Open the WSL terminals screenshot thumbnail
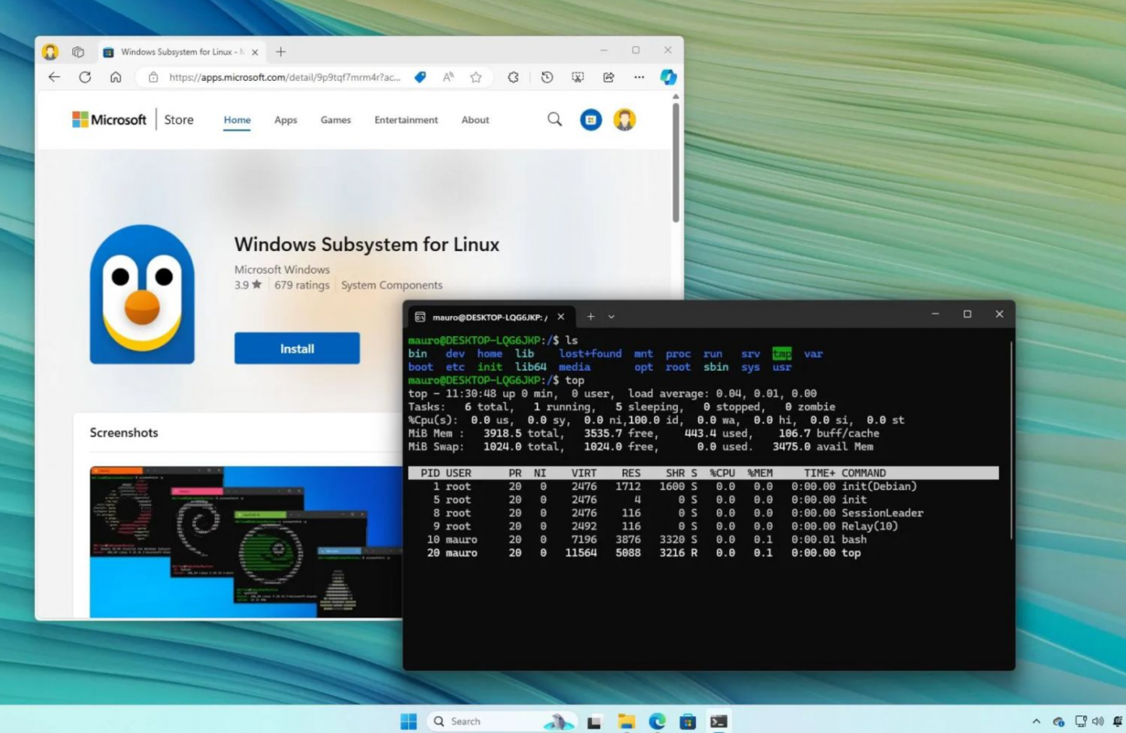Viewport: 1126px width, 733px height. tap(245, 542)
